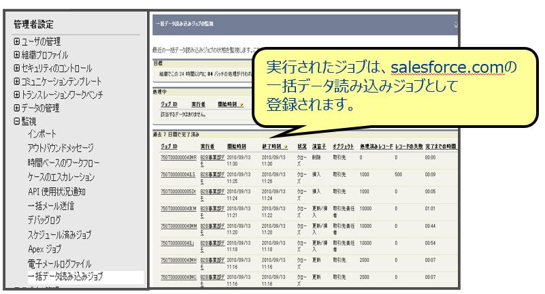545x294 pixels.
Task: Expand the トランスレーションワークベンチ node
Action: tap(17, 95)
